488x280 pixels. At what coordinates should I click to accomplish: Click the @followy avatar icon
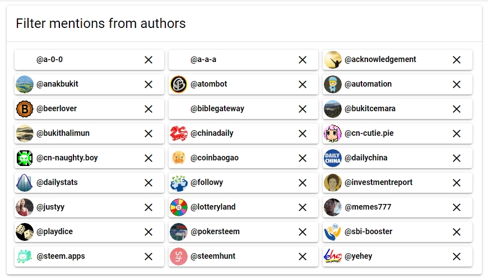click(179, 183)
